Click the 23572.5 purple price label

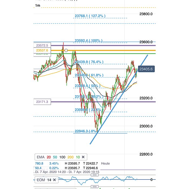42,45
